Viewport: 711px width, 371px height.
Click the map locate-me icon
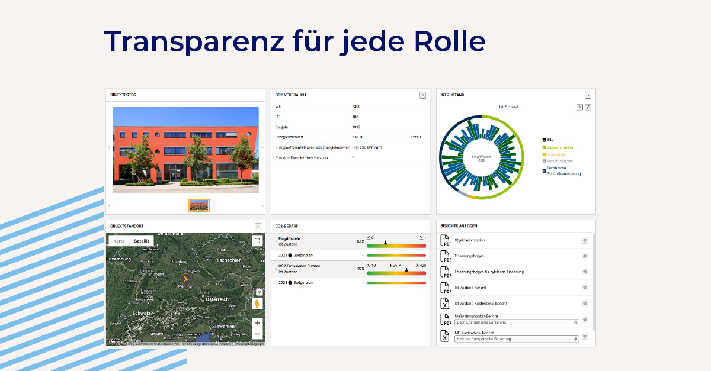(x=259, y=292)
